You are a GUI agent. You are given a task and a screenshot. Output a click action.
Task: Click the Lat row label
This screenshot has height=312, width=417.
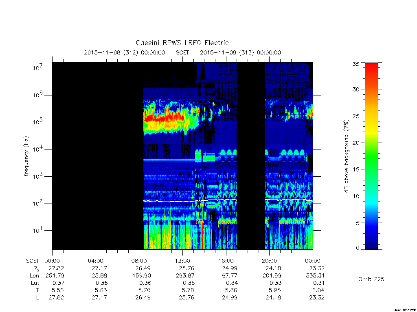coord(35,283)
